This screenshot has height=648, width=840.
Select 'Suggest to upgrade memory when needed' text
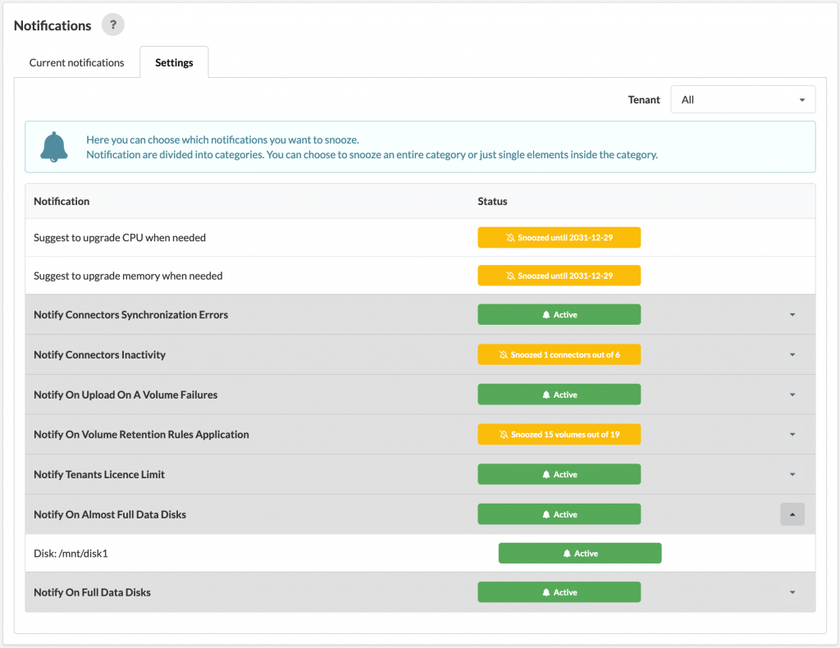coord(128,276)
